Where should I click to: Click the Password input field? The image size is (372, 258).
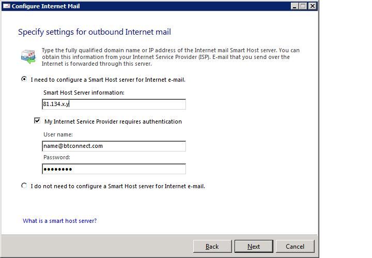[x=114, y=169]
